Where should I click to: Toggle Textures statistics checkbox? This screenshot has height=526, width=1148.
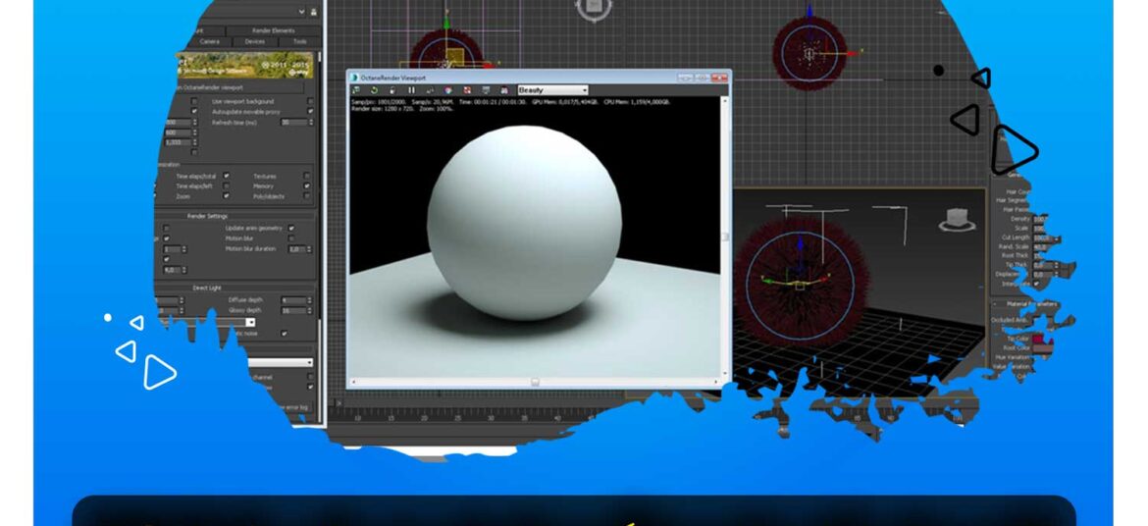pos(306,176)
